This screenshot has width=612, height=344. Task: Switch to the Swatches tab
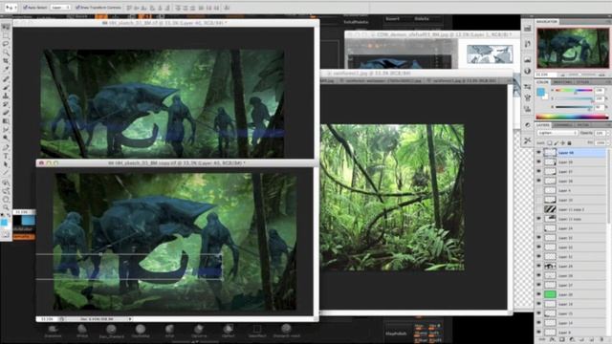coord(562,82)
